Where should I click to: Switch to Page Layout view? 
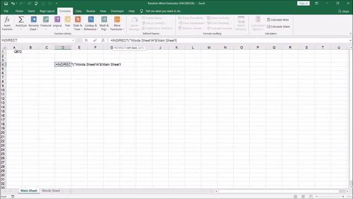303,197
